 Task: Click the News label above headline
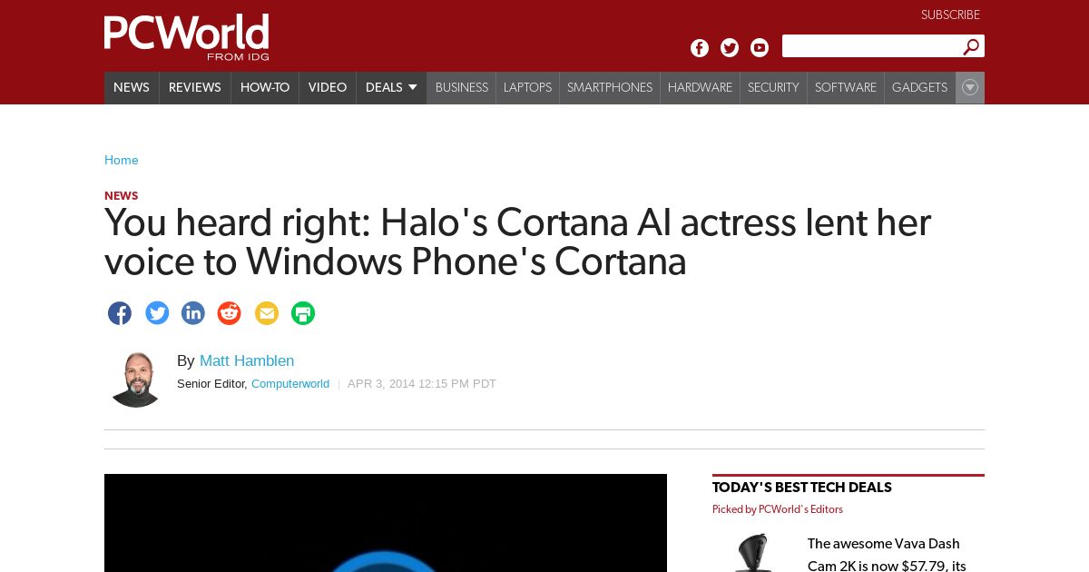(122, 196)
